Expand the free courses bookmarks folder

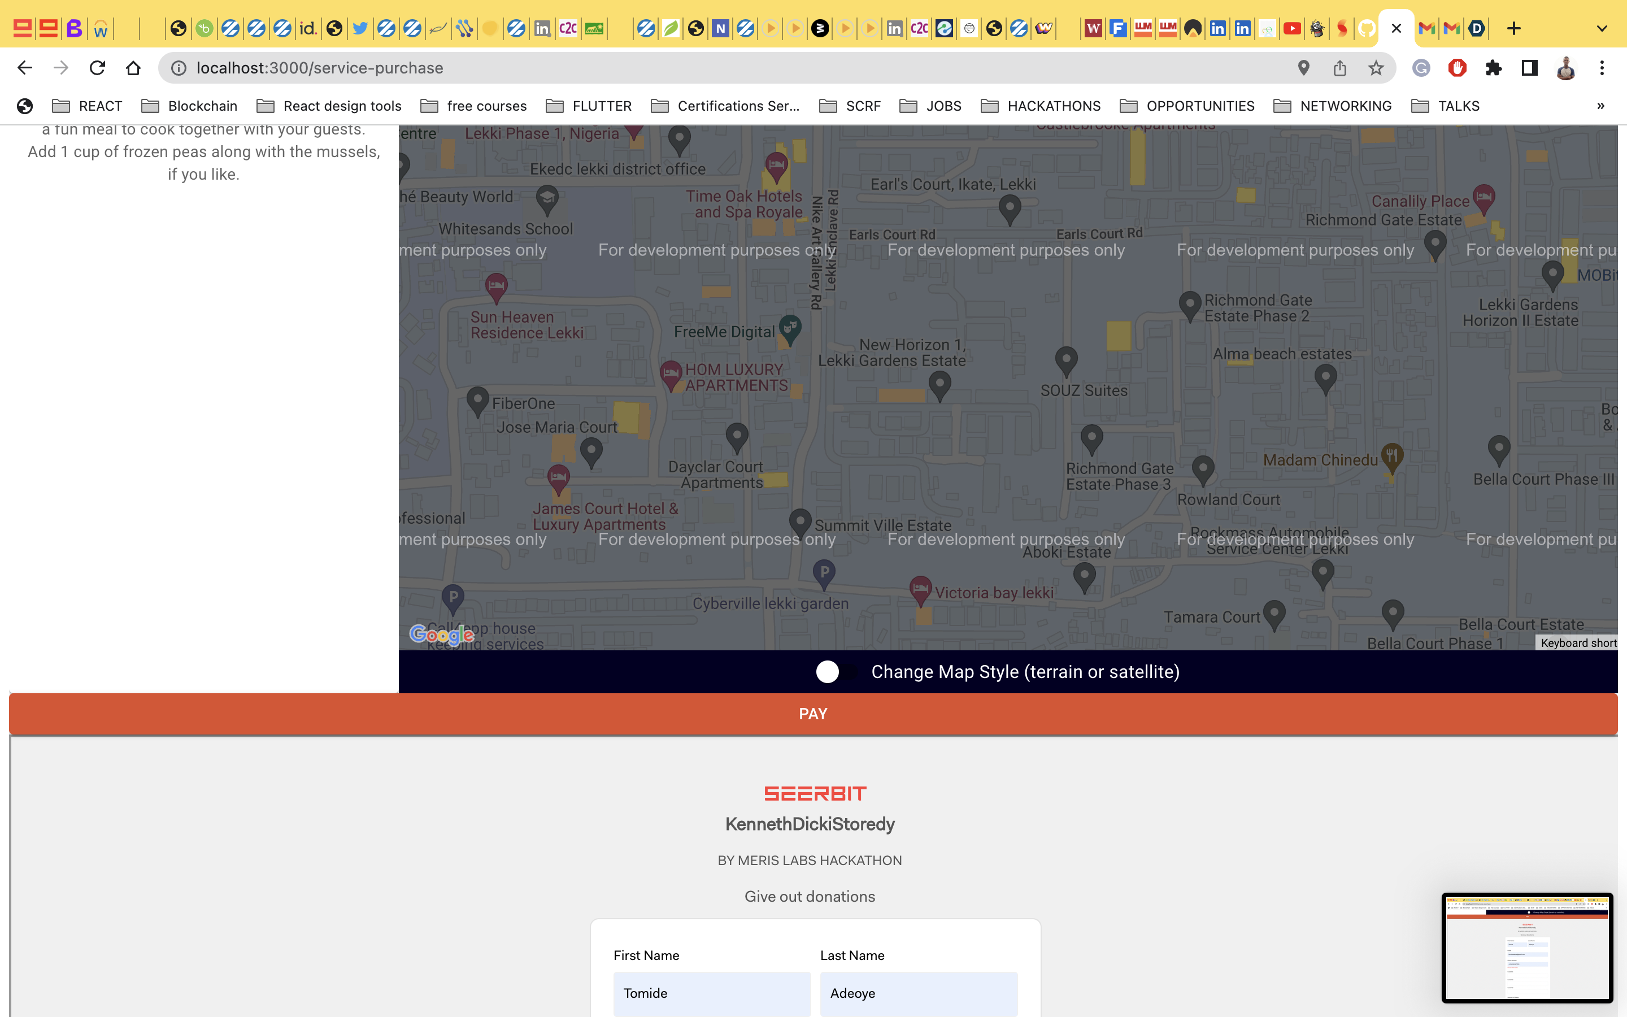(473, 106)
